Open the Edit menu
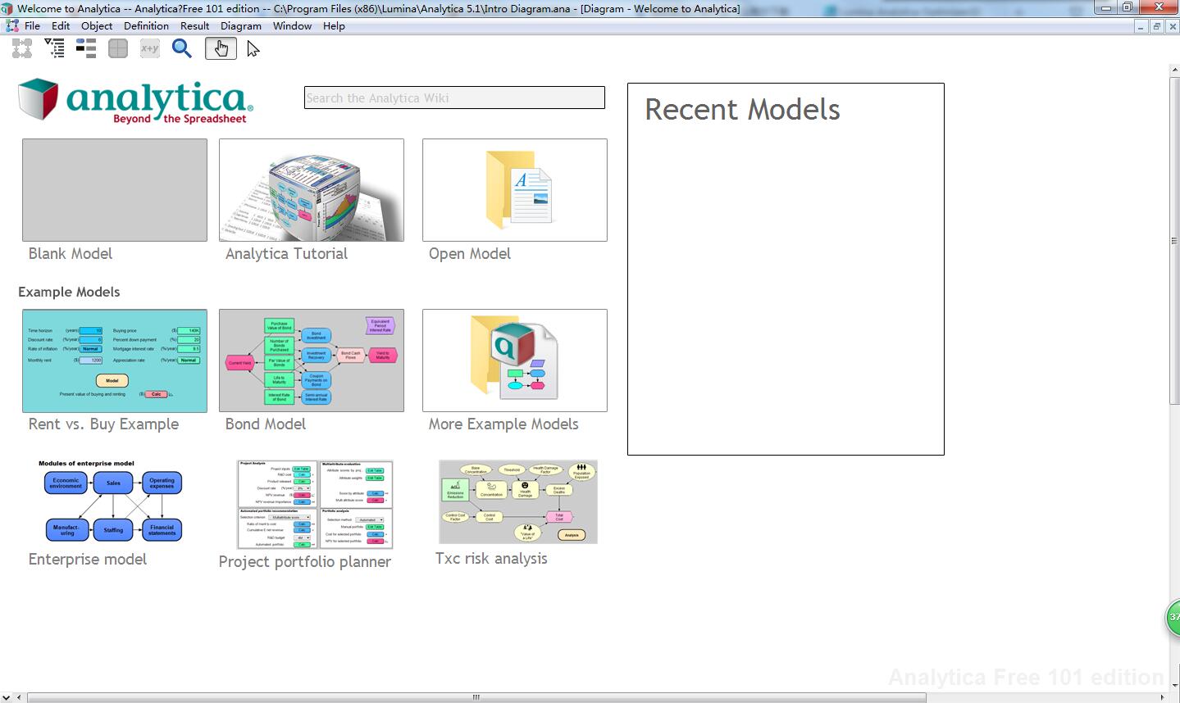Viewport: 1180px width, 703px height. click(x=61, y=26)
